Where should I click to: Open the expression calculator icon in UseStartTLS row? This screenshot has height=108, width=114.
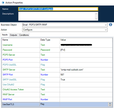point(110,104)
